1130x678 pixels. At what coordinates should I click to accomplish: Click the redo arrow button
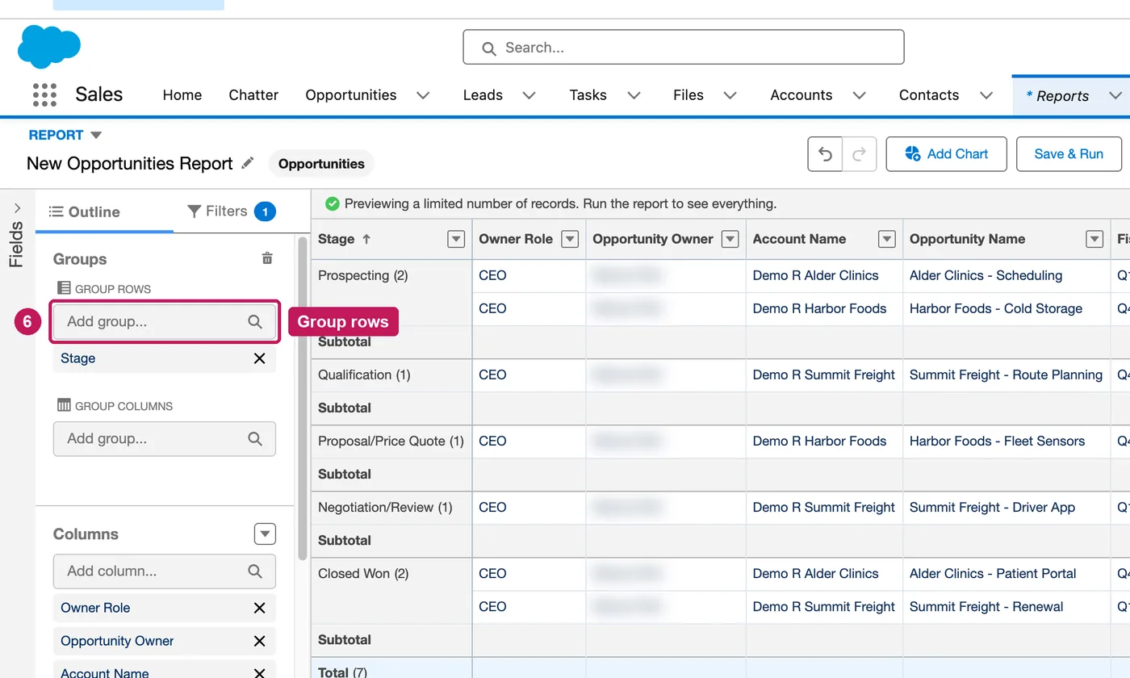pos(860,154)
